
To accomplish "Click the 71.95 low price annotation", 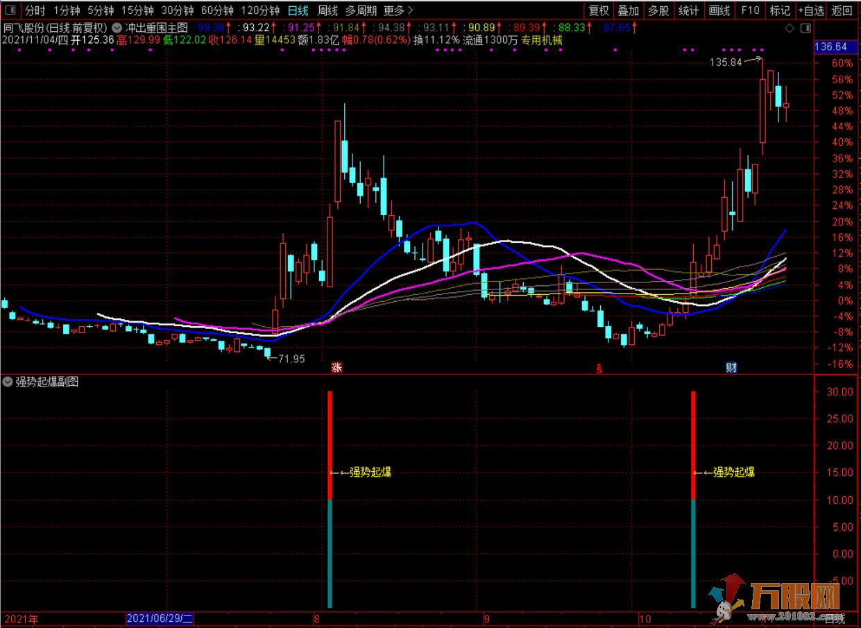I will [291, 359].
